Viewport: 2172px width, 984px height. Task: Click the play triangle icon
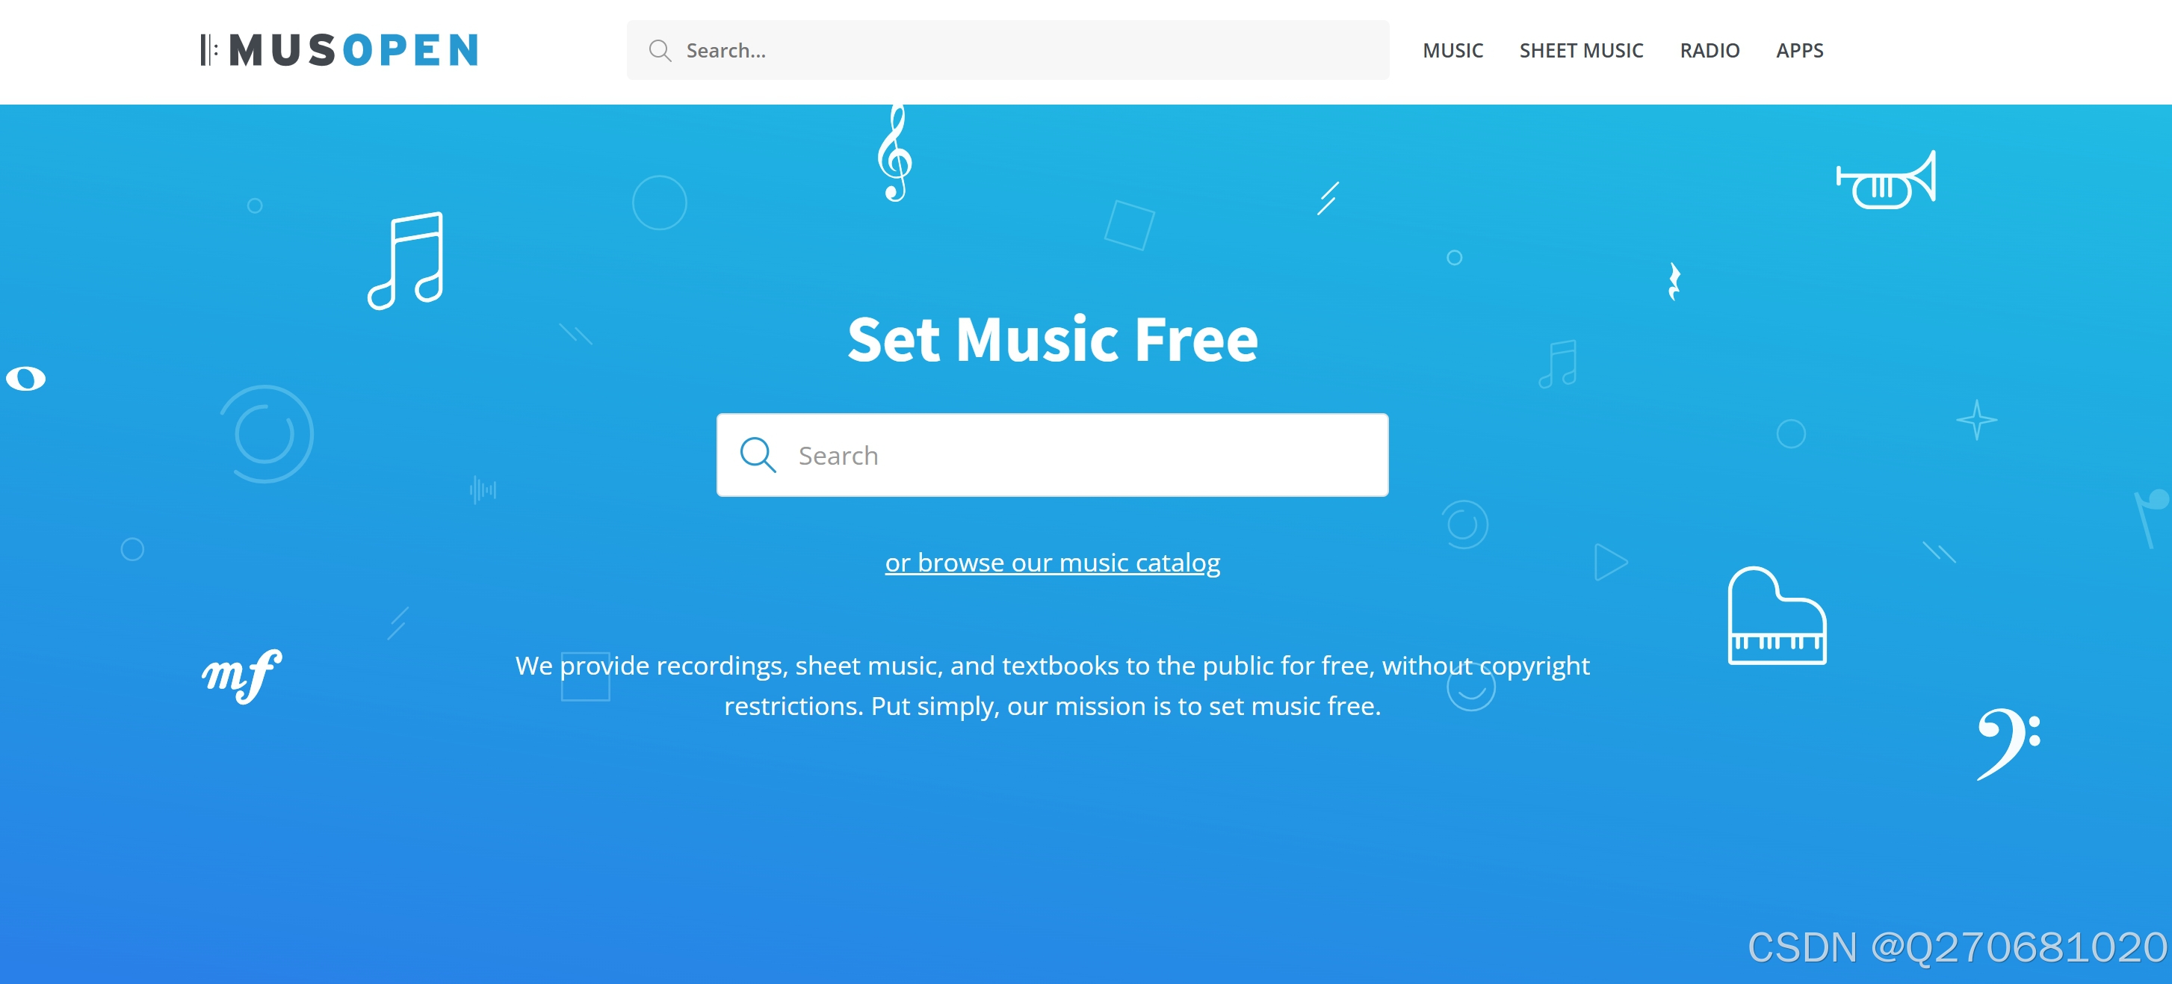pyautogui.click(x=1609, y=562)
